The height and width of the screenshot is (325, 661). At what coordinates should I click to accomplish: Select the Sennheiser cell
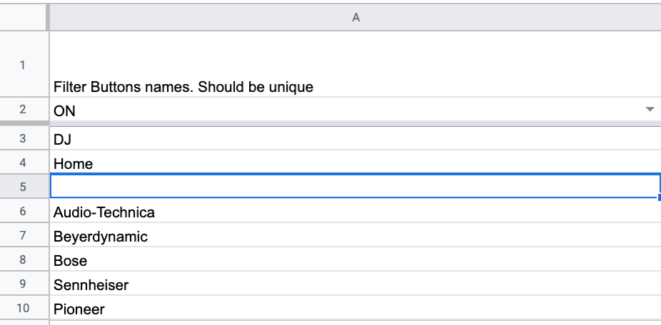pyautogui.click(x=355, y=284)
